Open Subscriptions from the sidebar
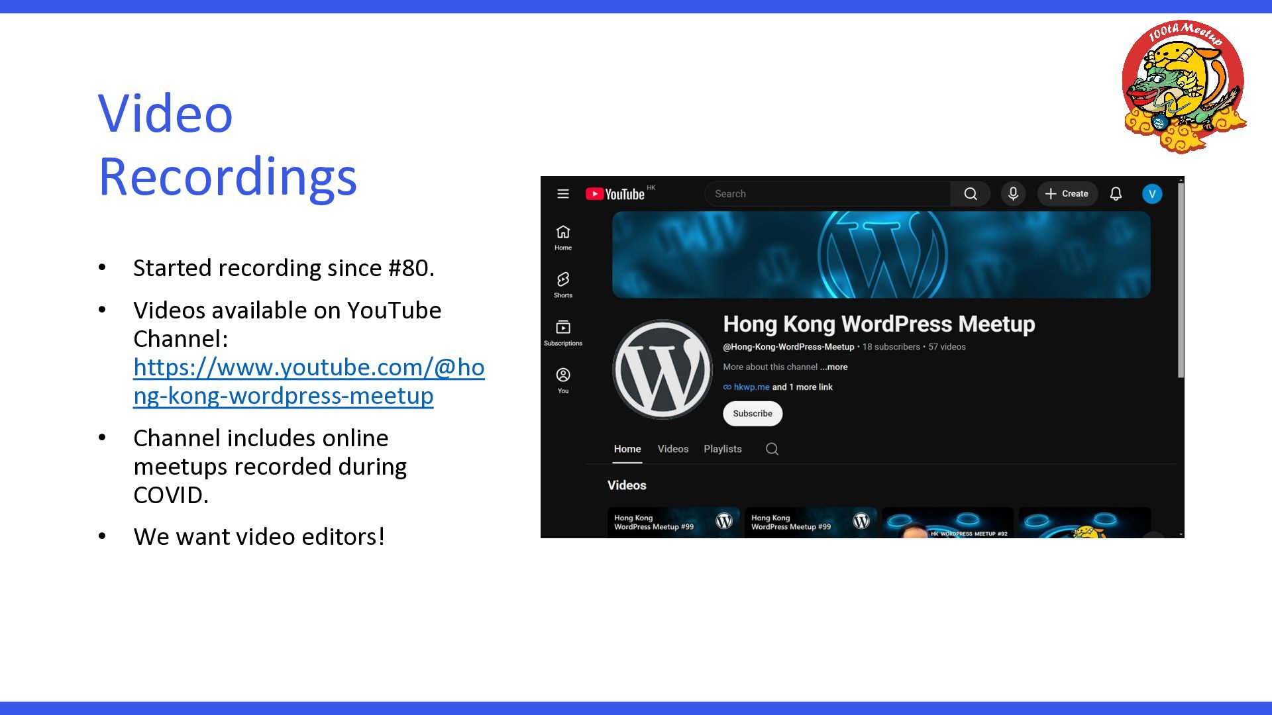This screenshot has height=715, width=1272. point(563,332)
